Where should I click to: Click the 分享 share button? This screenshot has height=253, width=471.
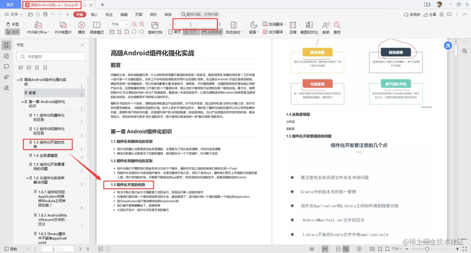[430, 14]
